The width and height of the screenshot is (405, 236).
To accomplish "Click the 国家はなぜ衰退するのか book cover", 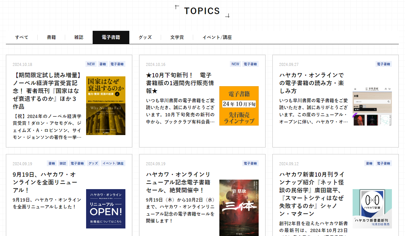I will click(x=105, y=106).
